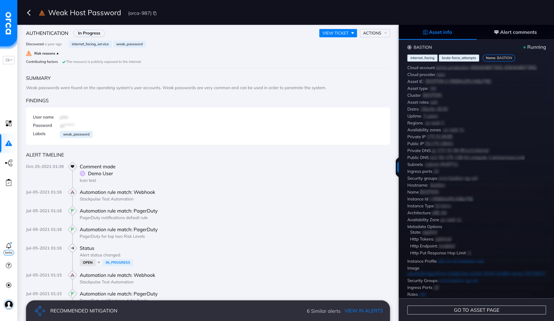Click the Comment made timeline icon
The width and height of the screenshot is (554, 321).
click(x=72, y=167)
